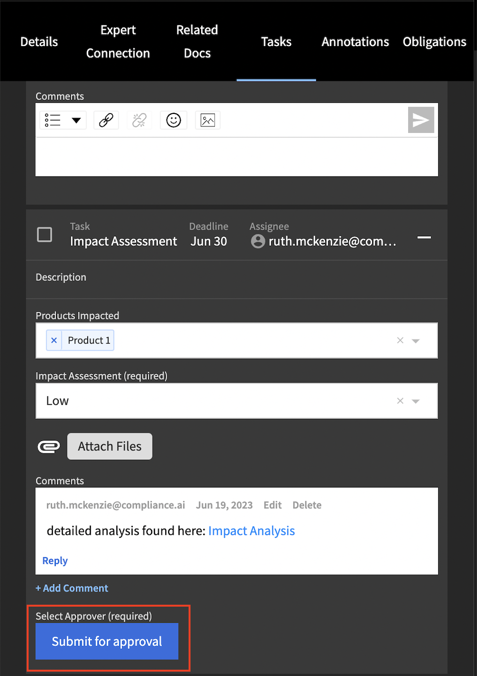Click the unlink icon in the comment toolbar
Viewport: 477px width, 676px height.
coord(139,120)
